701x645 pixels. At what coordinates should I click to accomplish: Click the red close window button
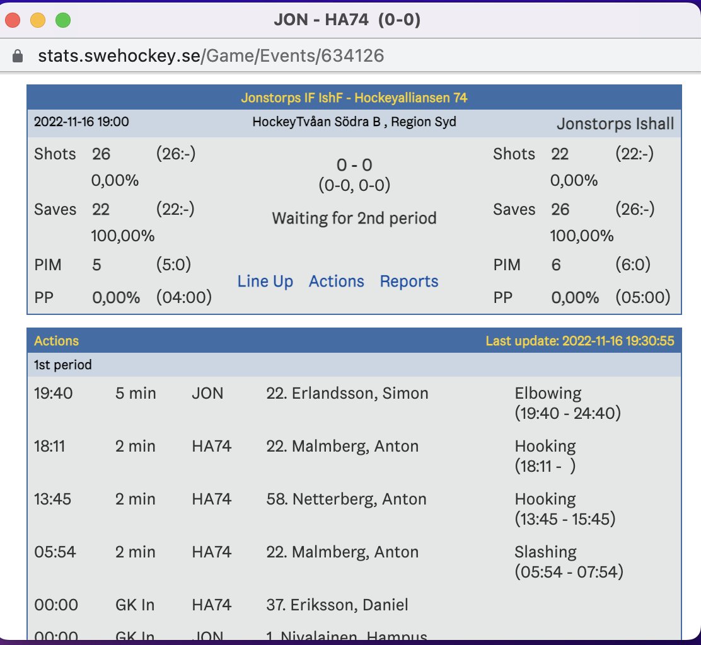pos(13,20)
